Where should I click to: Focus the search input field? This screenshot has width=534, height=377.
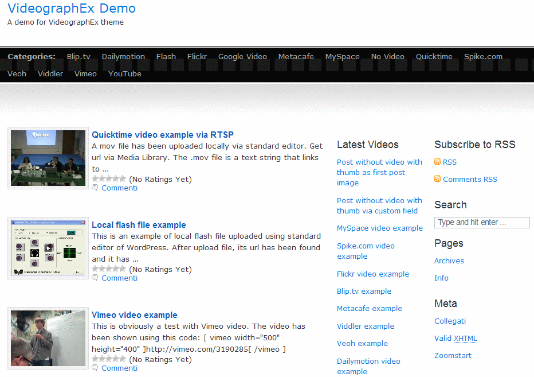482,223
